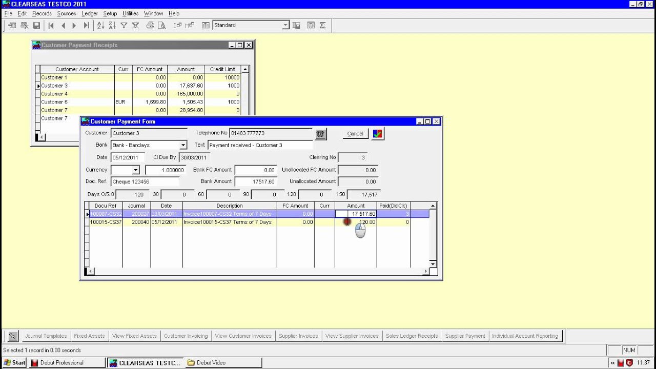Open the Standard view dropdown
Screen dimensions: 656x369
pos(285,25)
